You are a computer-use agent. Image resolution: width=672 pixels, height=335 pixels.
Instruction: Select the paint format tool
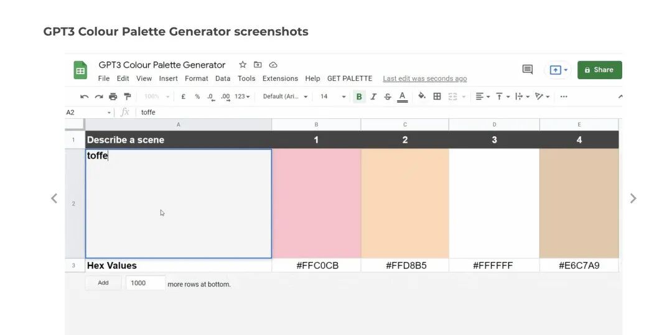tap(127, 97)
